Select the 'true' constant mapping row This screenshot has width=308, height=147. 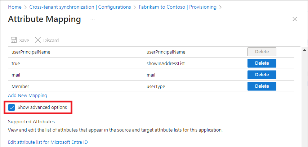(x=16, y=63)
